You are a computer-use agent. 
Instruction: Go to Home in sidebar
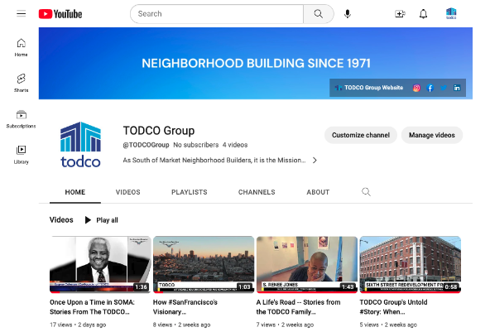point(21,47)
